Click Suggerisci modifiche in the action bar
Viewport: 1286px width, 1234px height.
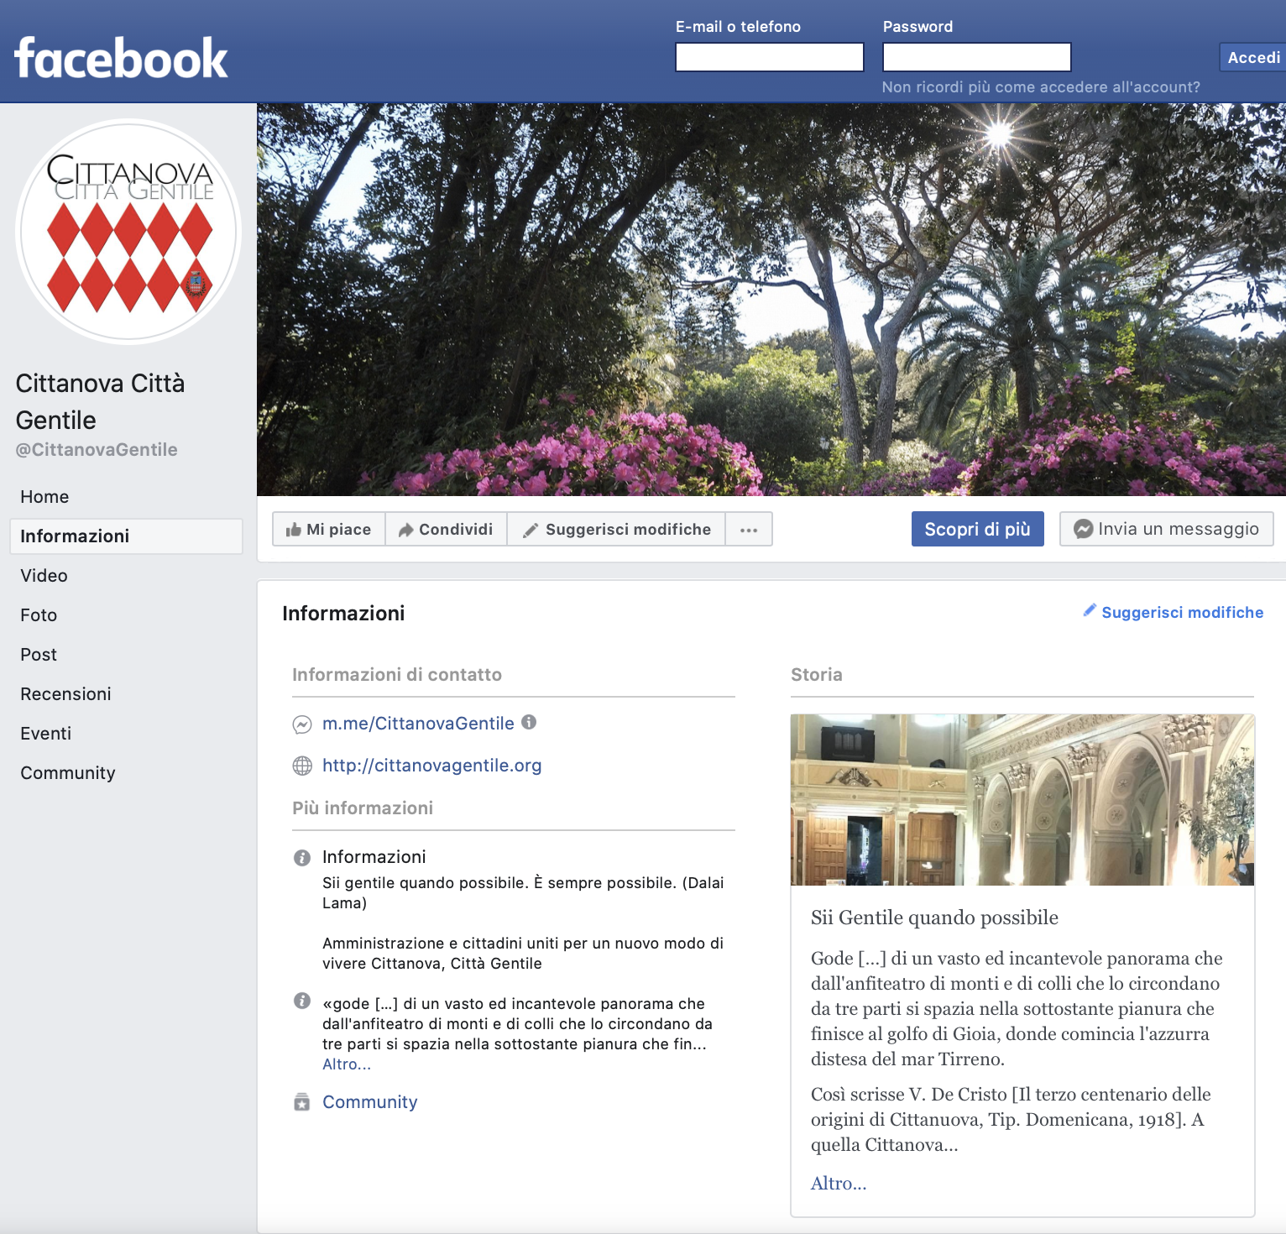[616, 530]
